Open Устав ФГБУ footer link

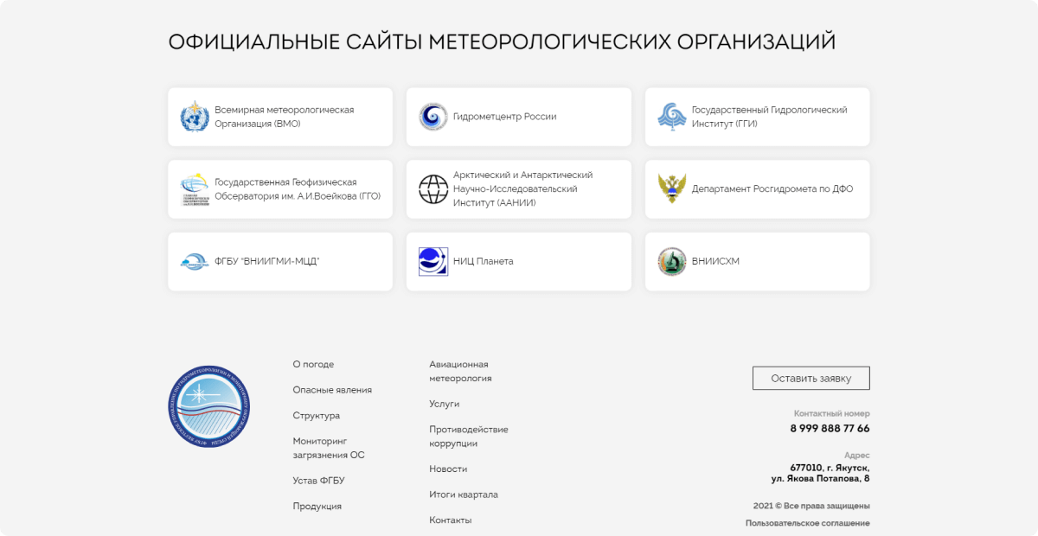(x=318, y=481)
